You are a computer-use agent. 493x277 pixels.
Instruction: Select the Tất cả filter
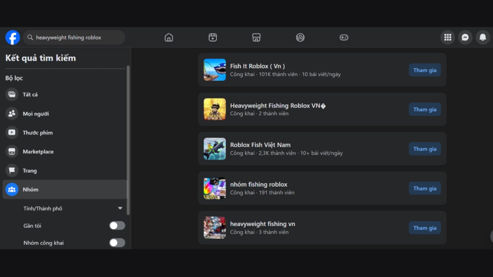tap(30, 94)
